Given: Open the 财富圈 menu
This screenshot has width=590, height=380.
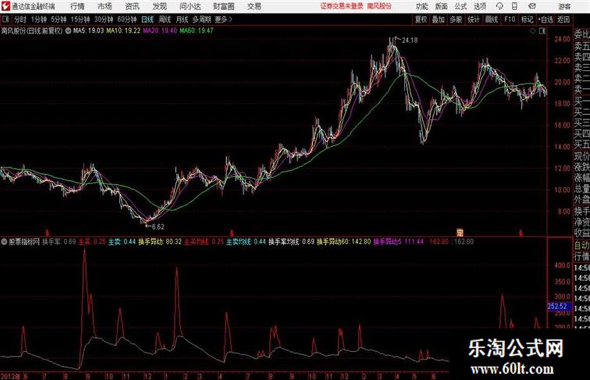Looking at the screenshot, I should coord(224,6).
